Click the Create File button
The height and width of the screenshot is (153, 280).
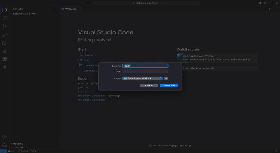169,85
